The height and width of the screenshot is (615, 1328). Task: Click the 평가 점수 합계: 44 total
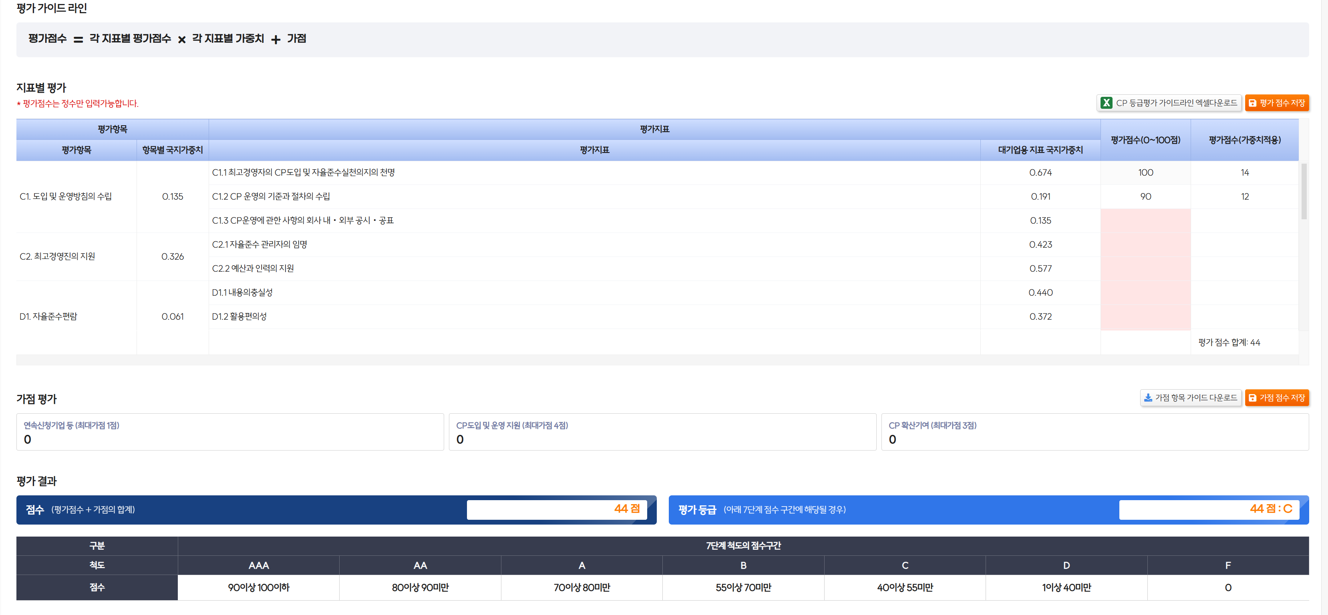[1229, 343]
